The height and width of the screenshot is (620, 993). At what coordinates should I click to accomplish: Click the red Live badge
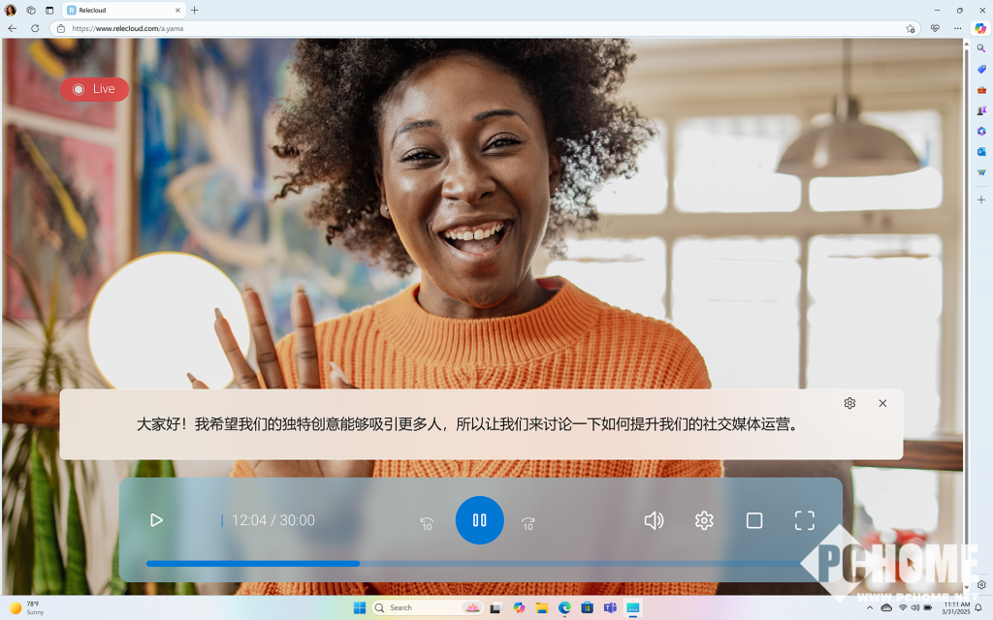tap(94, 89)
